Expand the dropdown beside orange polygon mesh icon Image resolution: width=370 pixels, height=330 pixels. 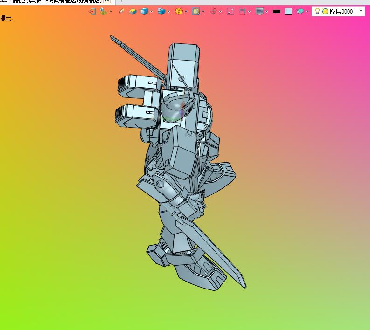(186, 11)
